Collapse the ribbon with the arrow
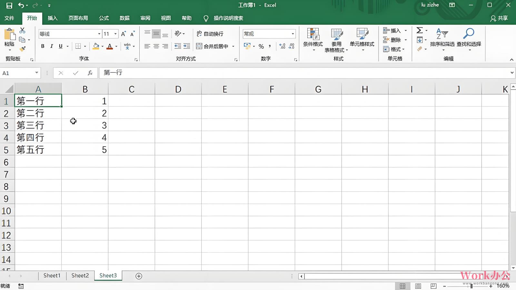The width and height of the screenshot is (516, 290). [x=511, y=60]
